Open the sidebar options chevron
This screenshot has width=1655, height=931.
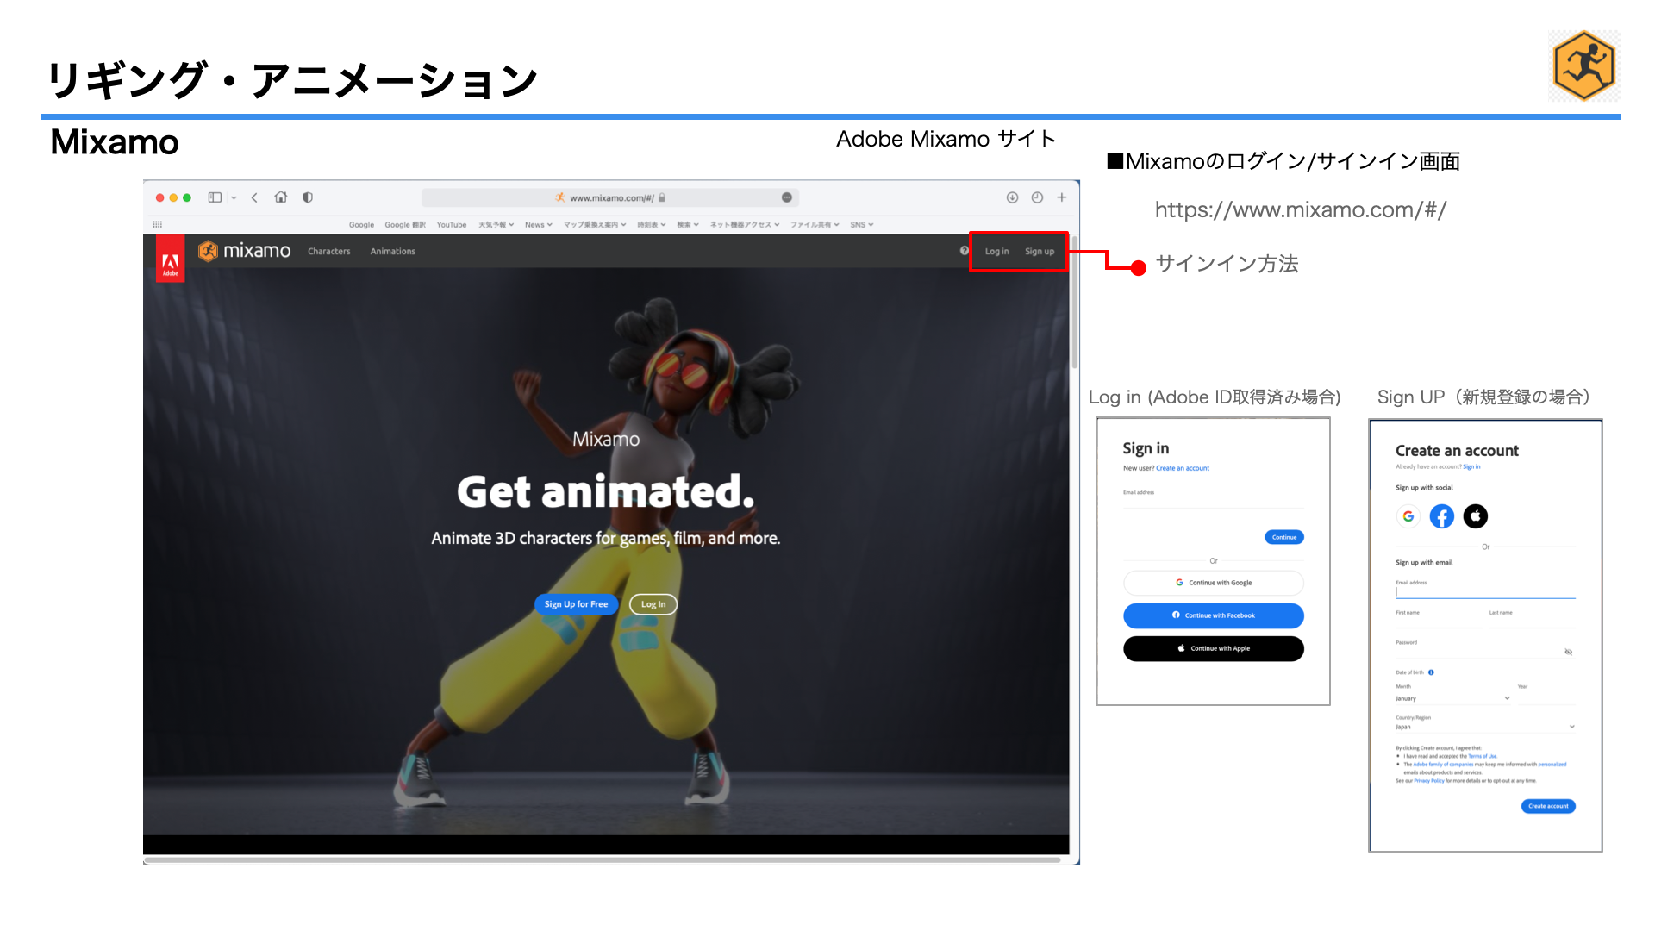point(234,198)
